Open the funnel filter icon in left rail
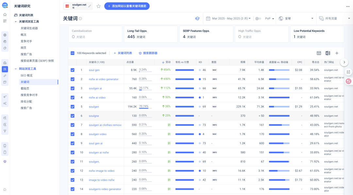This screenshot has width=353, height=195. pyautogui.click(x=5, y=131)
